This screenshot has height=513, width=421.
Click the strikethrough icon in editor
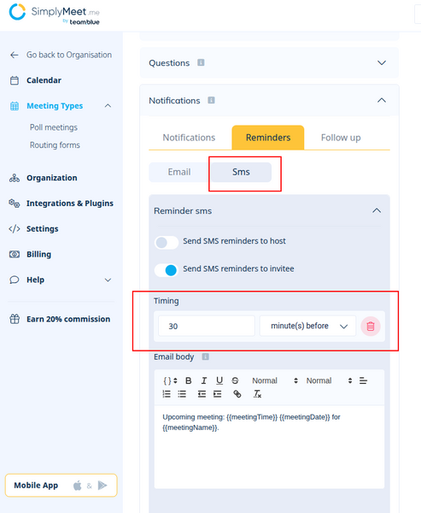[x=235, y=380]
